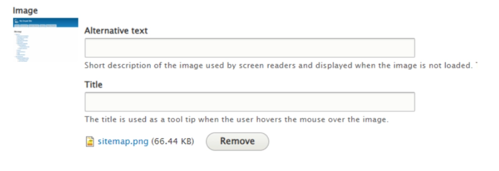
Task: Click inside the Title text field
Action: point(250,102)
